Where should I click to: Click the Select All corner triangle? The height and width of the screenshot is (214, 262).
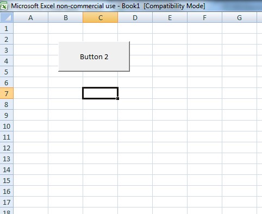(7, 17)
